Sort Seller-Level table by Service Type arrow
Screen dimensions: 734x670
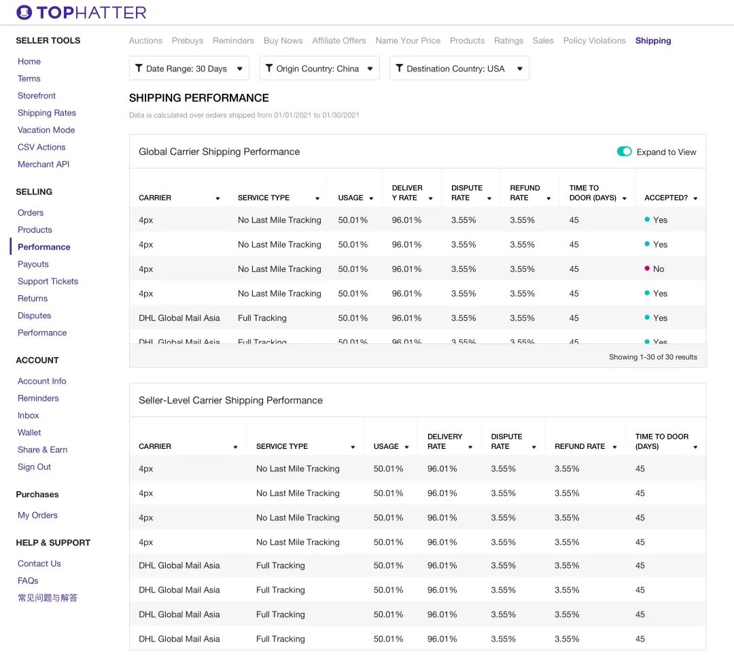pos(353,448)
